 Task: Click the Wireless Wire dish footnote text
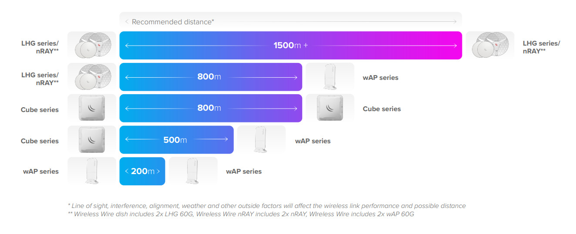pyautogui.click(x=241, y=214)
